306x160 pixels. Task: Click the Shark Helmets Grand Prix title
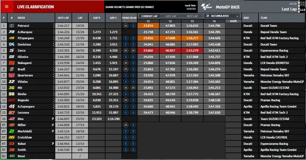(x=130, y=7)
